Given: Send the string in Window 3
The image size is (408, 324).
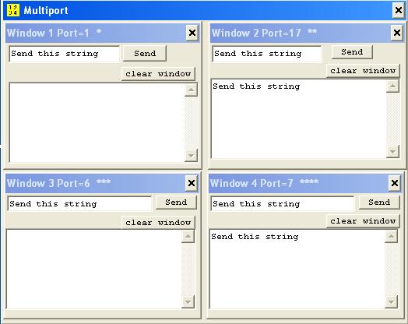Looking at the screenshot, I should (176, 202).
